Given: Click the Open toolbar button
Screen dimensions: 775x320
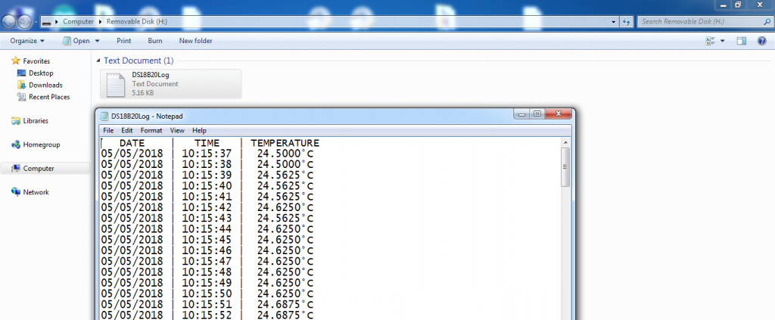Looking at the screenshot, I should (x=77, y=41).
